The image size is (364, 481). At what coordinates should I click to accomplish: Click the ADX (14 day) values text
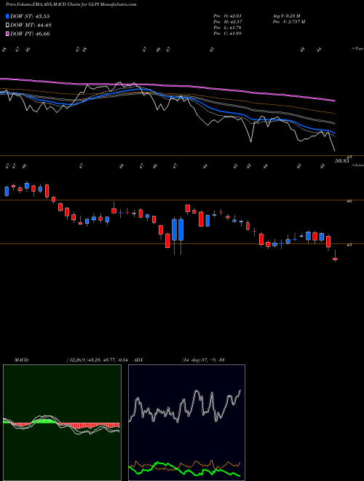203,360
